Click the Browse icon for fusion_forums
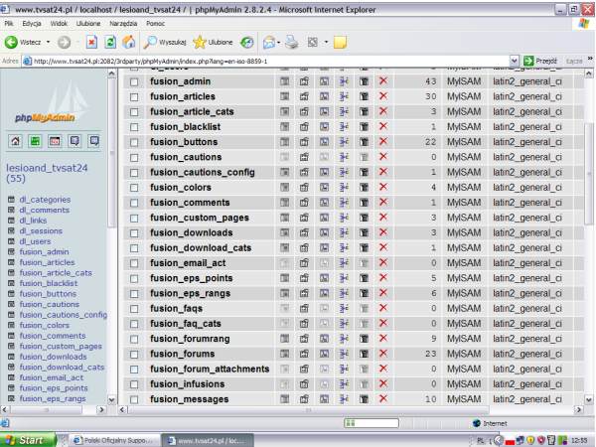The height and width of the screenshot is (447, 596). (x=284, y=354)
